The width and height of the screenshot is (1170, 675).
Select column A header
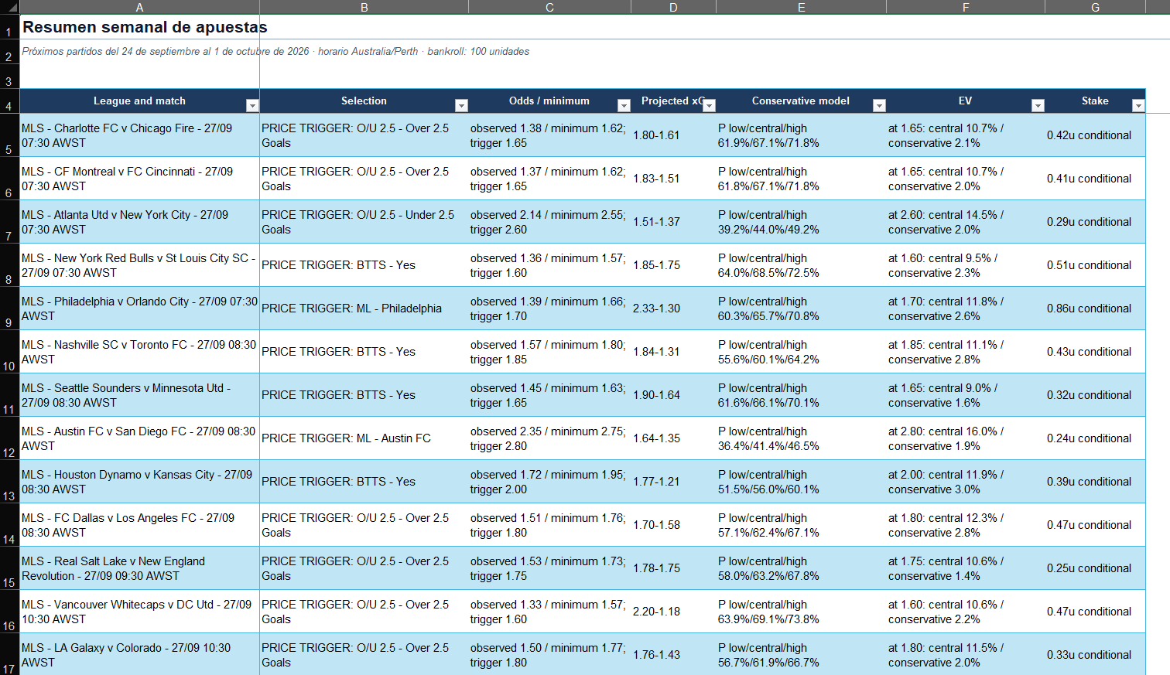(140, 7)
